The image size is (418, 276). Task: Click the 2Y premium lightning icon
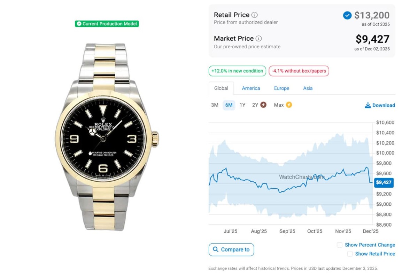click(263, 105)
